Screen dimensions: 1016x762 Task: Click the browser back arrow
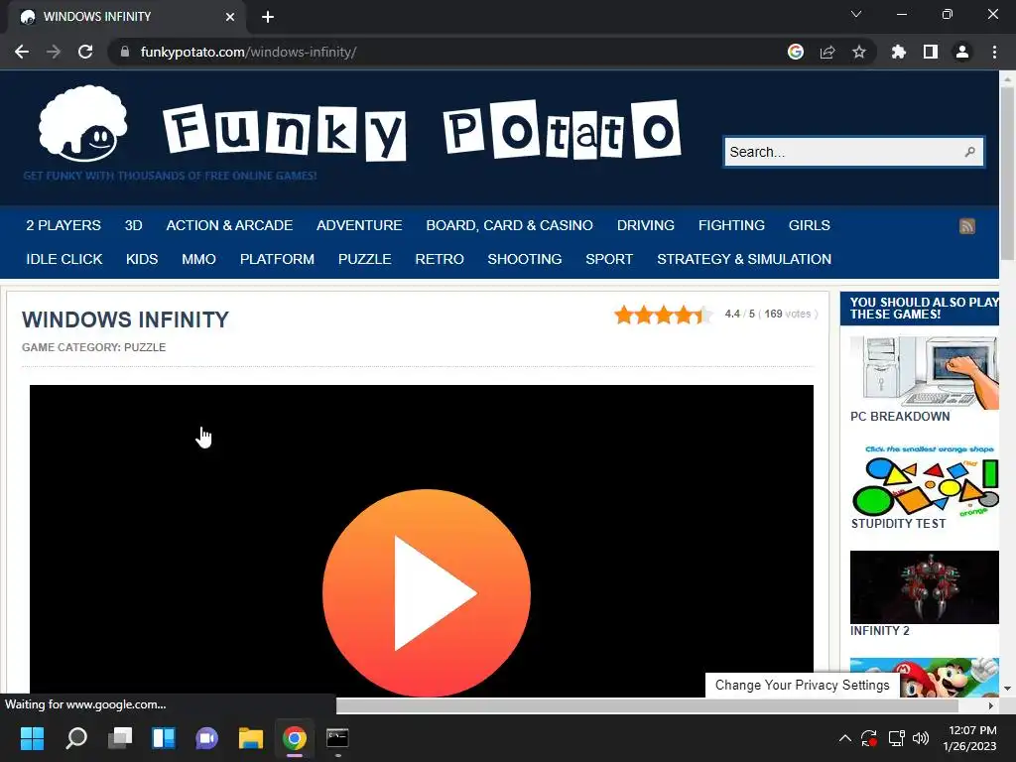point(22,52)
